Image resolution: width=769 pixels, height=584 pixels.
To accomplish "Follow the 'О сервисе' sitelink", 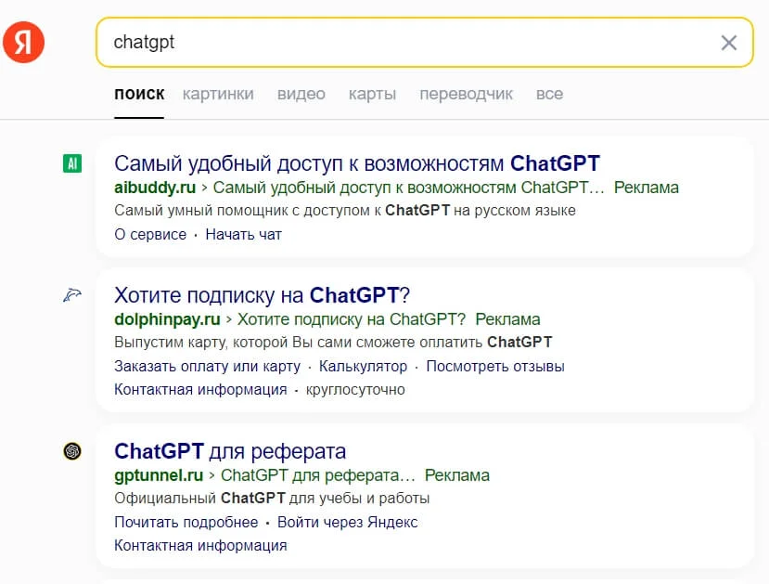I will [150, 235].
